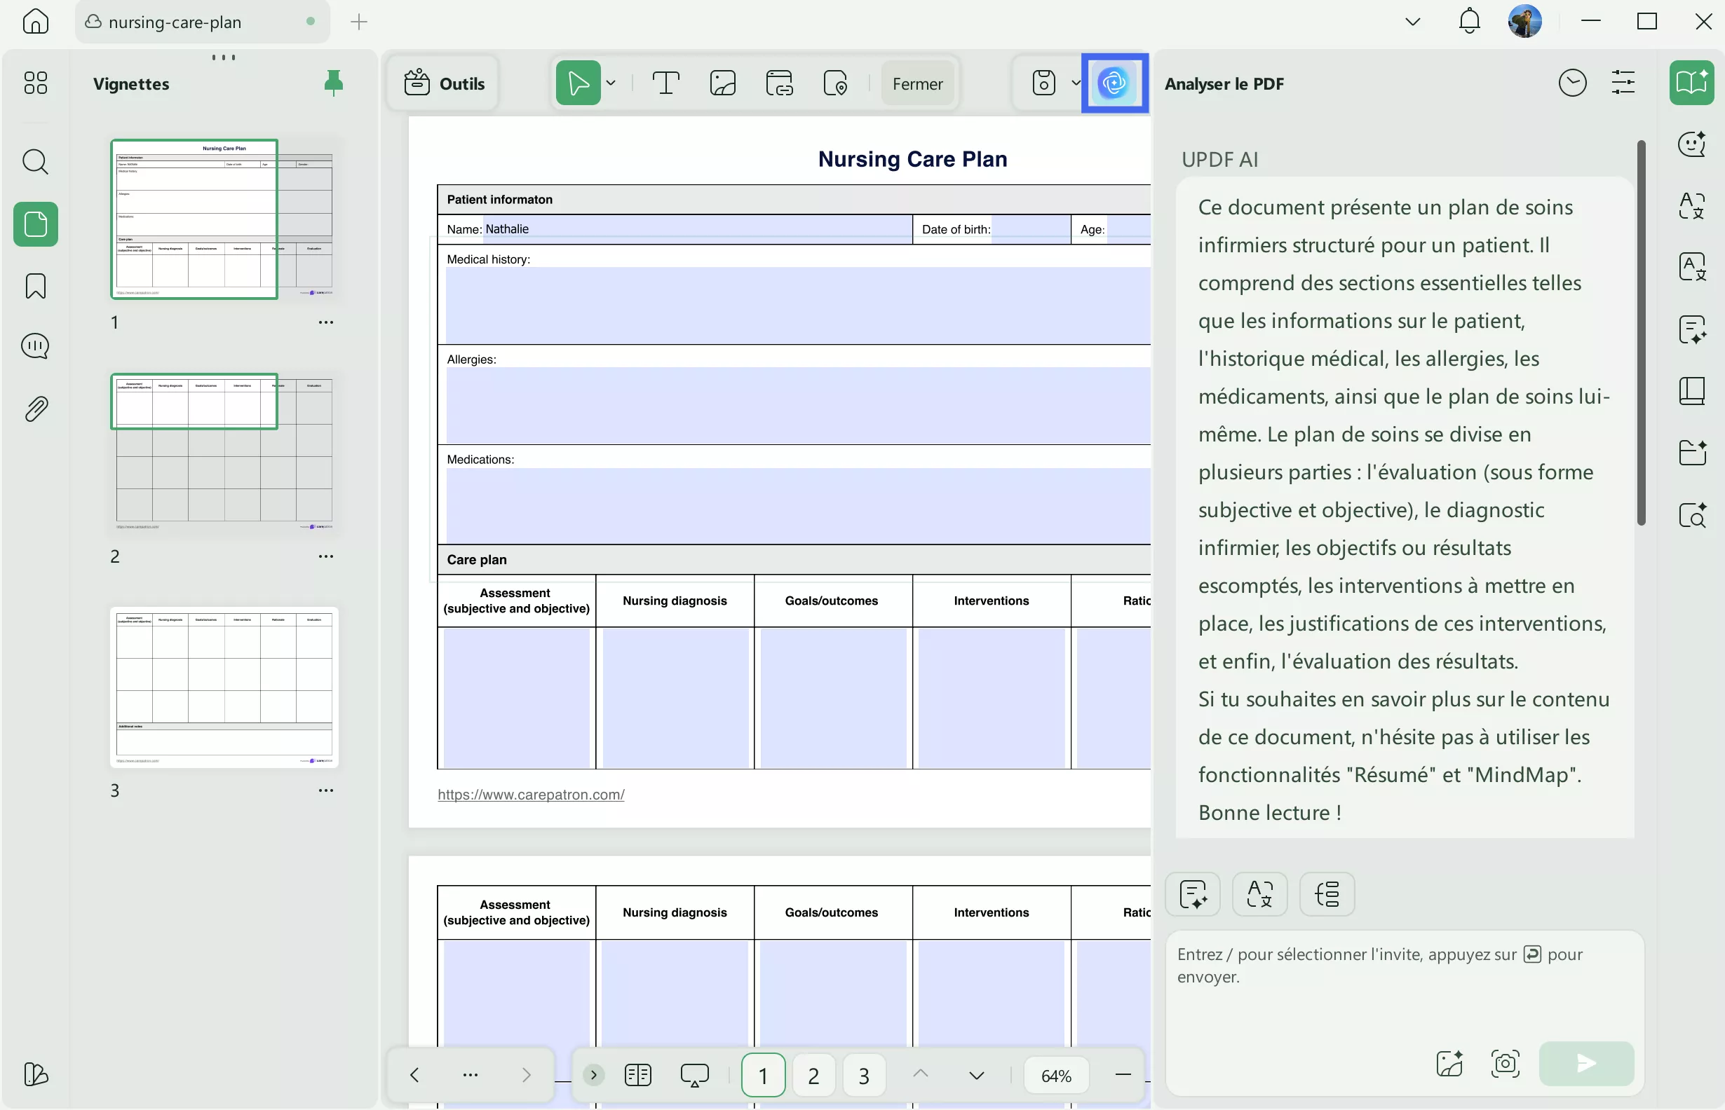
Task: Select the page location marker tool
Action: click(x=835, y=83)
